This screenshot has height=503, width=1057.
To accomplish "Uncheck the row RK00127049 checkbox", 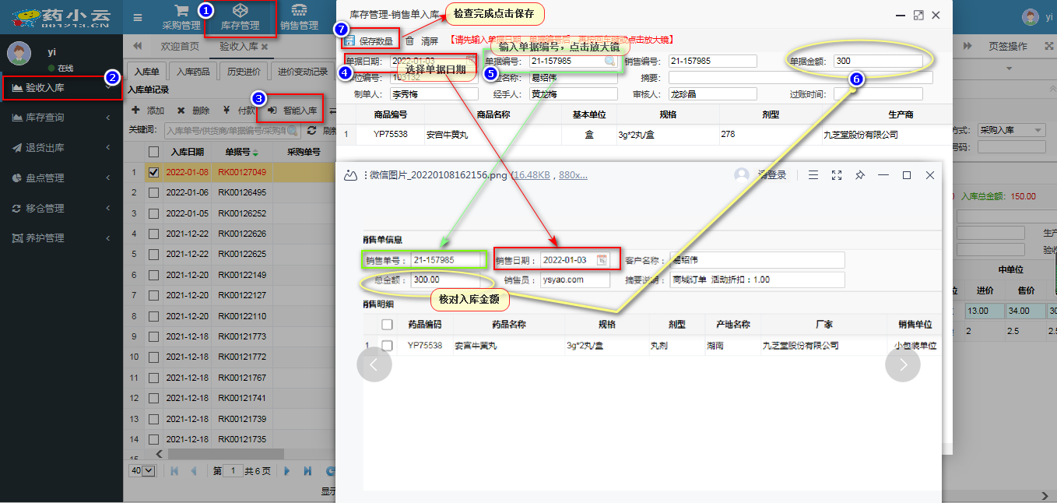I will pos(154,172).
